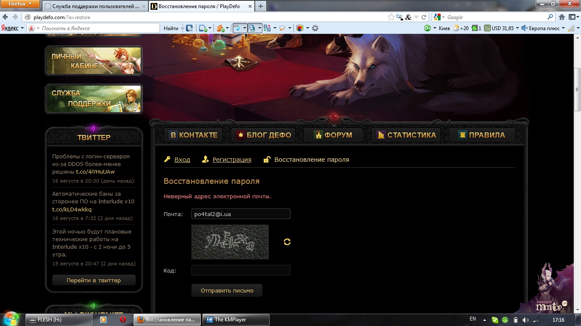Open the Windows Start menu
581x326 pixels.
(11, 318)
